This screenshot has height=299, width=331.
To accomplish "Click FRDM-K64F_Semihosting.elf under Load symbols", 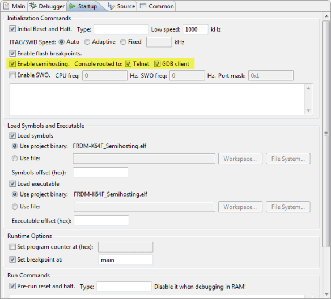I will point(109,146).
